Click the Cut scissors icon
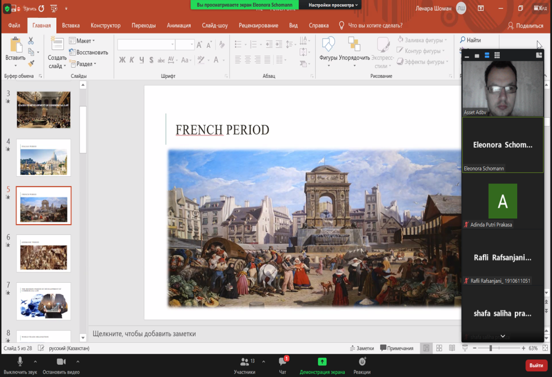 tap(31, 41)
